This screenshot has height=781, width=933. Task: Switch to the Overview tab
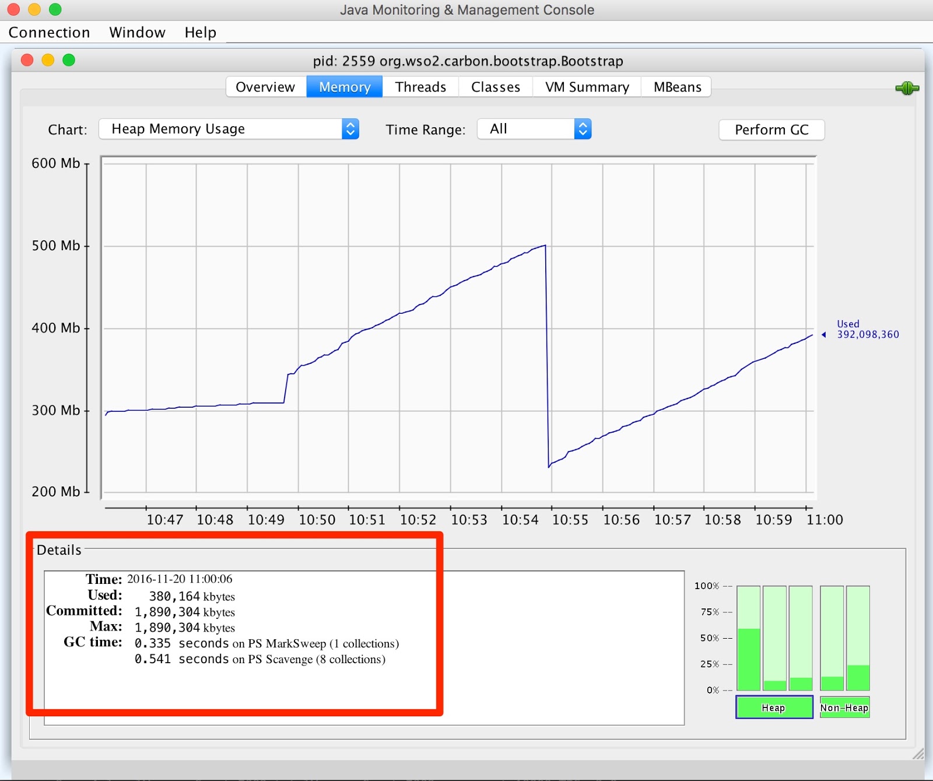tap(265, 87)
